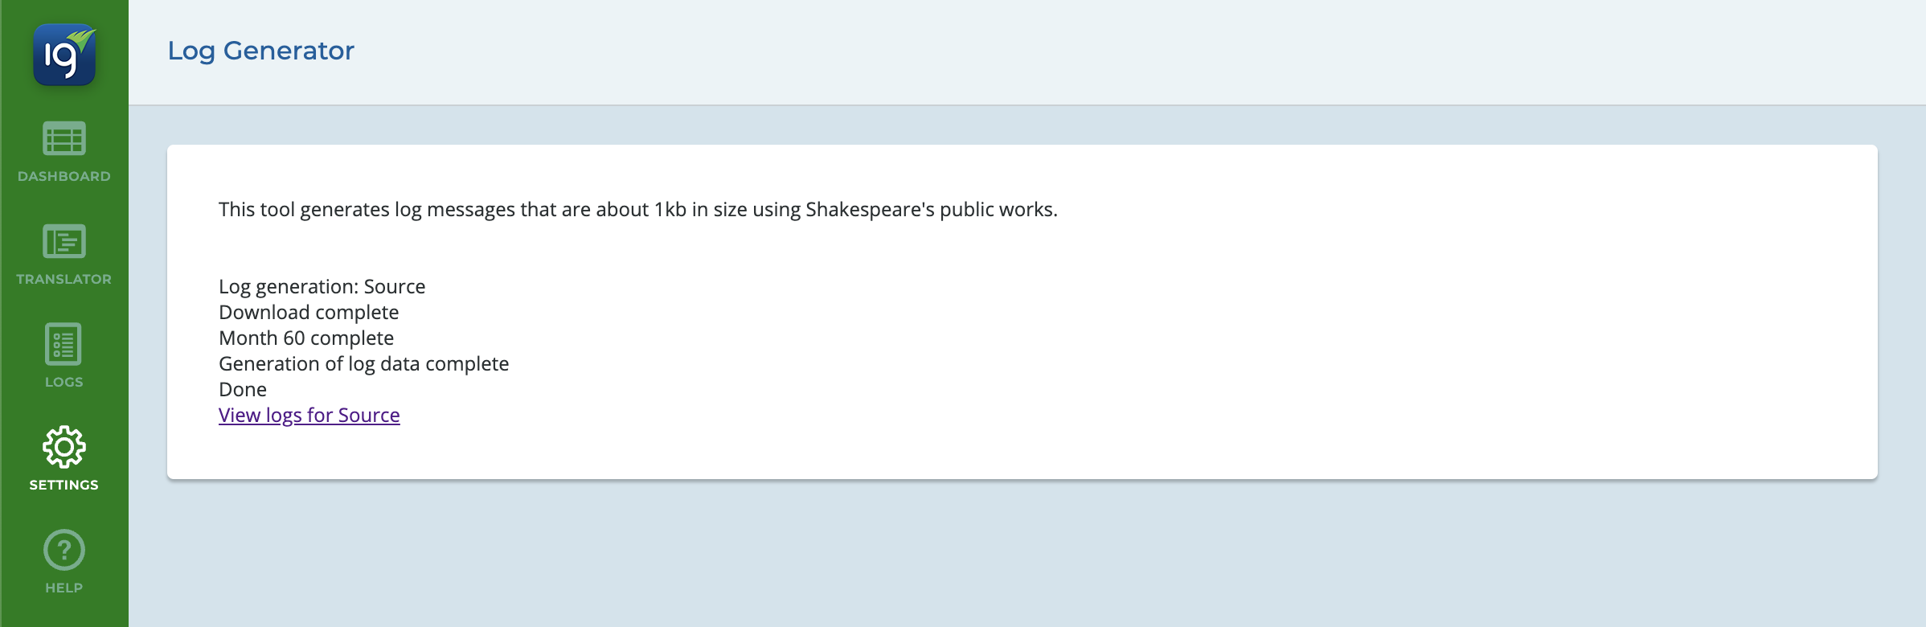Image resolution: width=1926 pixels, height=627 pixels.
Task: Click the 'Month 60 complete' status line
Action: [306, 338]
